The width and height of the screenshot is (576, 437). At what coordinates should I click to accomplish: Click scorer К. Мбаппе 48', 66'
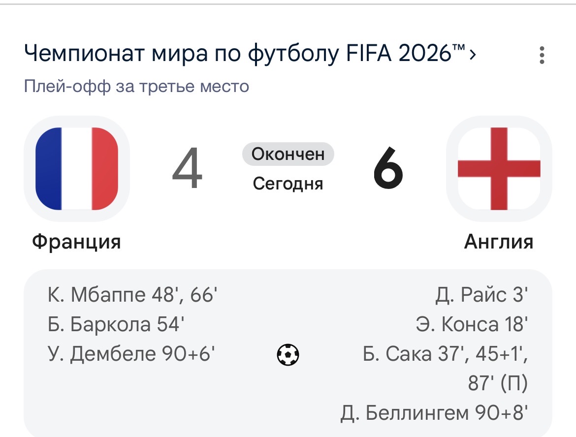pos(132,294)
